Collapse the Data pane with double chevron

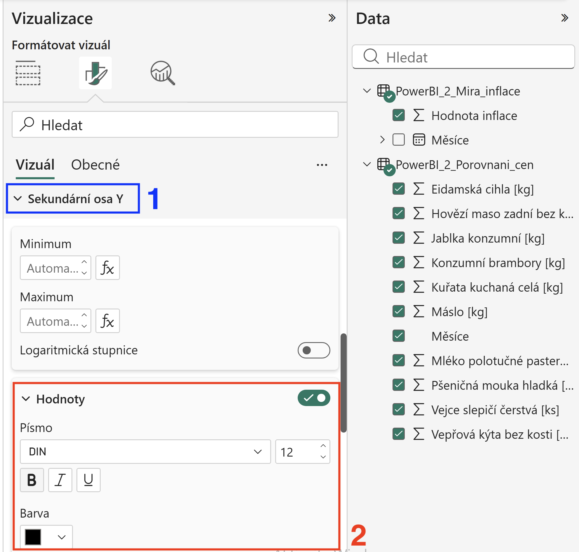[564, 18]
